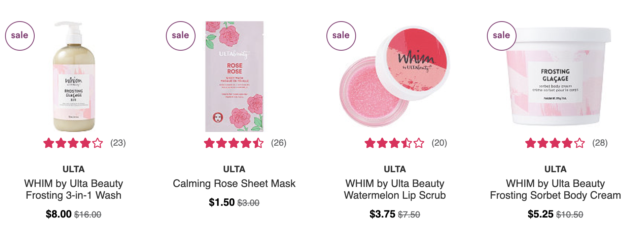This screenshot has width=636, height=237.
Task: Open the Calming Rose Sheet Mask product image
Action: 235,77
